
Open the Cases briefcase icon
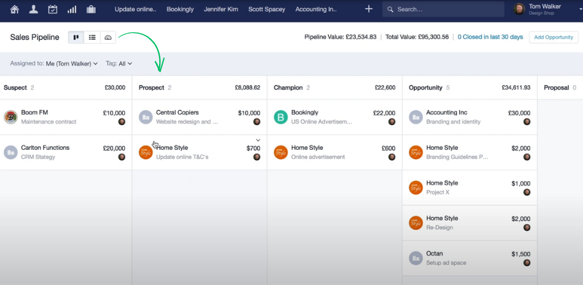(x=91, y=9)
